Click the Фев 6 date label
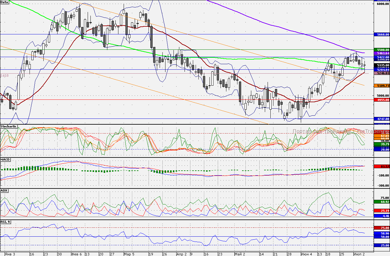Image resolution: width=390 pixels, height=256 pixels. [77, 254]
